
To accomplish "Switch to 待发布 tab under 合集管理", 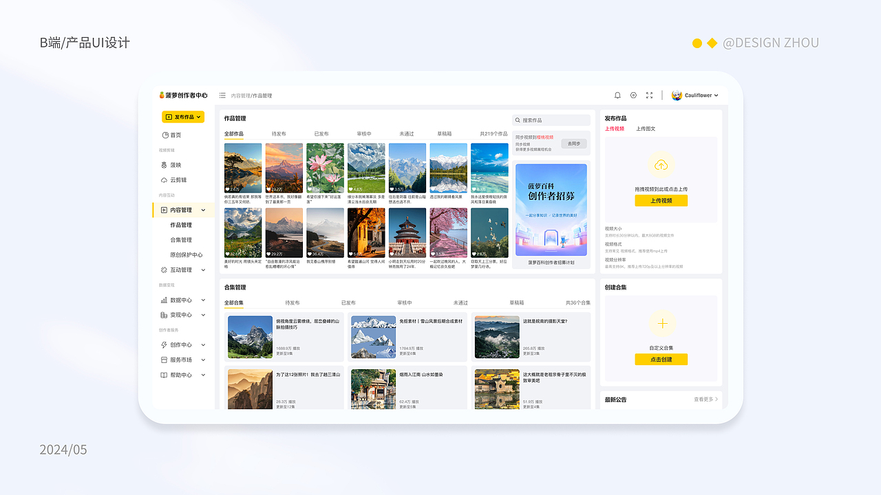I will coord(293,303).
